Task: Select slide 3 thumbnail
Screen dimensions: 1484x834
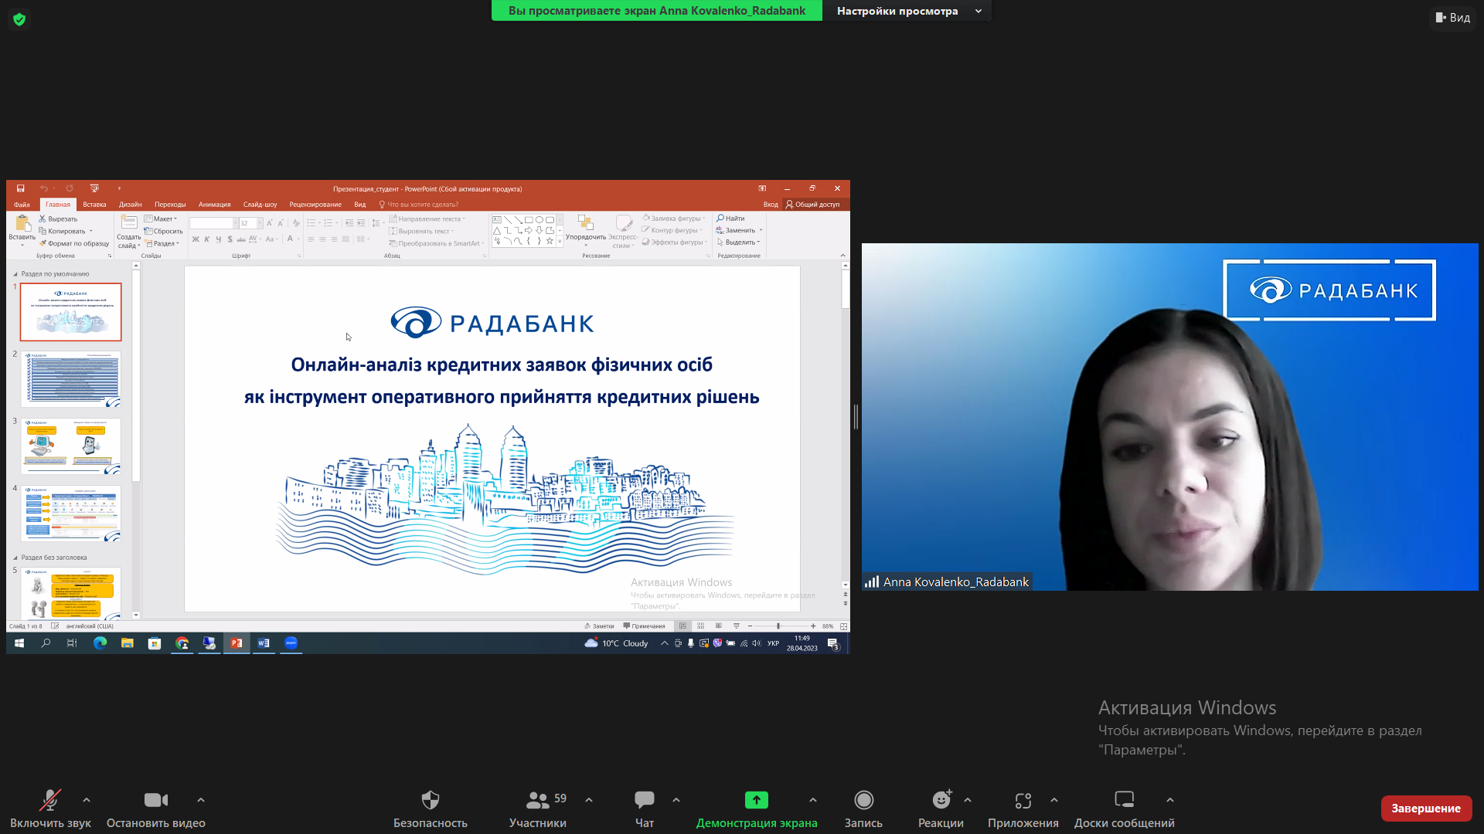Action: [70, 446]
